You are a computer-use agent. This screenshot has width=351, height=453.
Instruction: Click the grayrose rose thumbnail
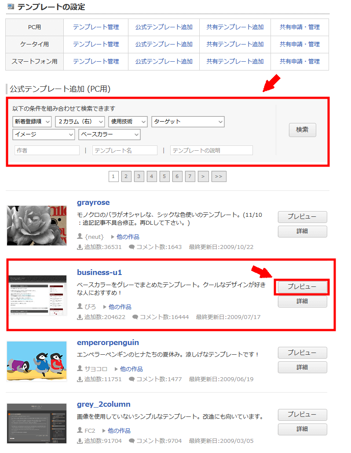point(37,226)
